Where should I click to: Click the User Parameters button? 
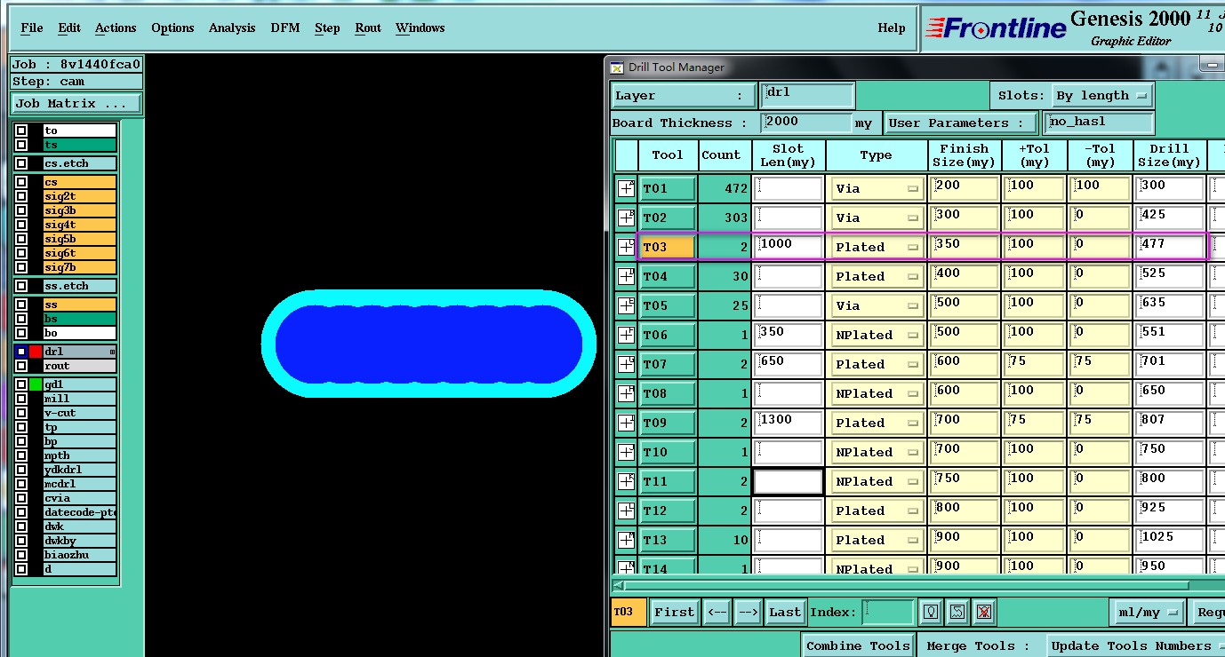click(x=961, y=123)
